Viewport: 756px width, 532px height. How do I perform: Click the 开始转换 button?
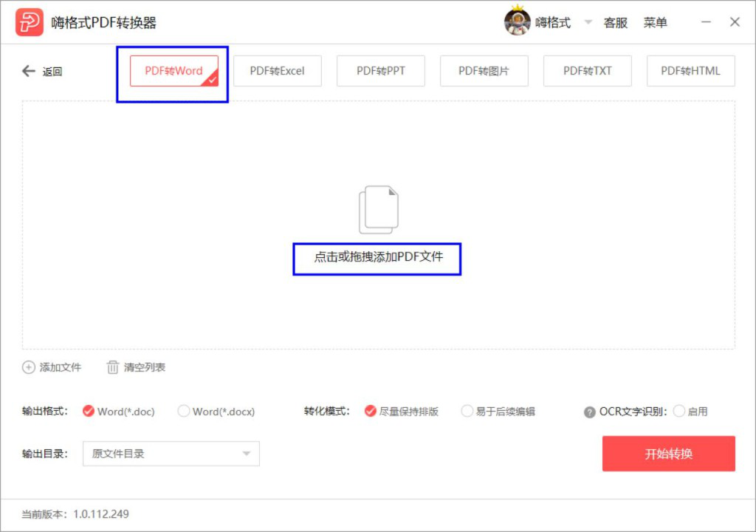669,454
